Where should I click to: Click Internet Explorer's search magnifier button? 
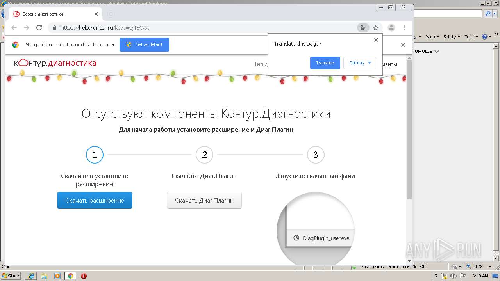(x=488, y=14)
